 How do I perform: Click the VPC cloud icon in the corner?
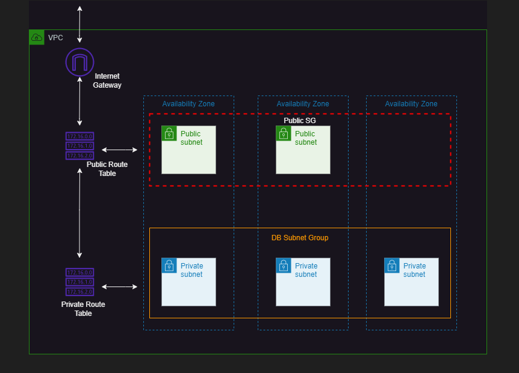coord(37,37)
